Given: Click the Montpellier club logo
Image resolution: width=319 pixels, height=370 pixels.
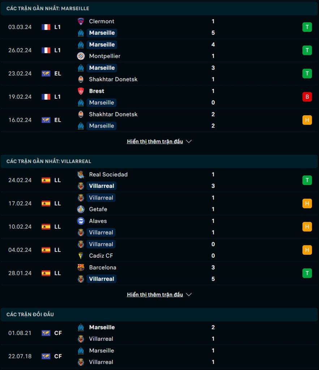Looking at the screenshot, I should [x=81, y=56].
